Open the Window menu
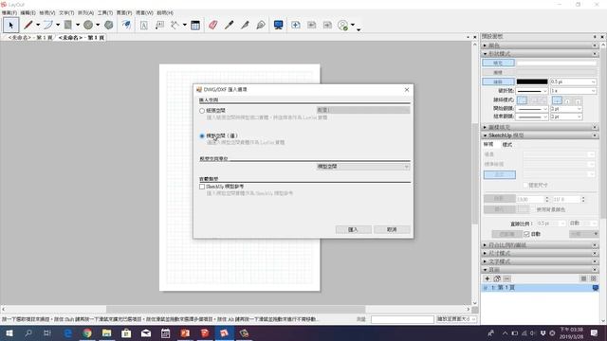Viewport: 607px width, 341px height. click(144, 12)
